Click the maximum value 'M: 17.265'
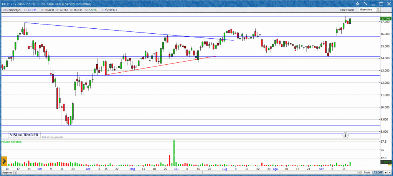The width and height of the screenshot is (393, 176). click(x=62, y=10)
